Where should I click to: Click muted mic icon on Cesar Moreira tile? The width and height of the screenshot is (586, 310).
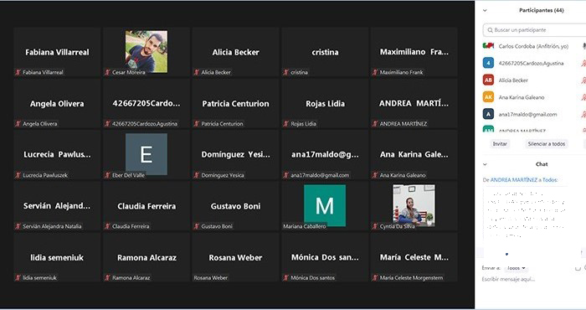pyautogui.click(x=107, y=72)
